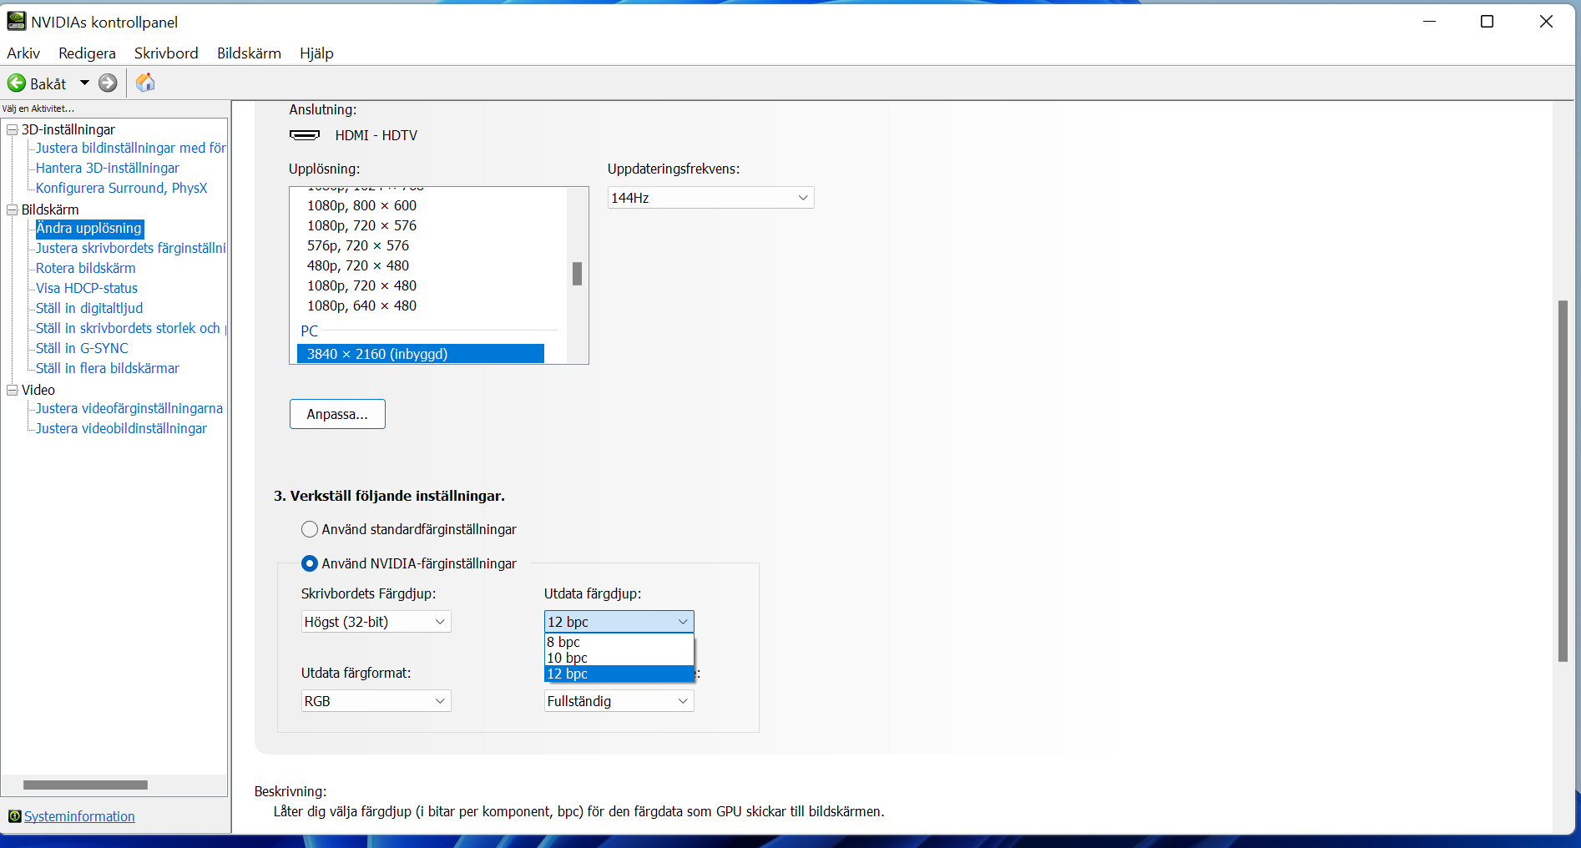
Task: Select Använd NVIDIA-färginställningar radio button
Action: (x=310, y=563)
